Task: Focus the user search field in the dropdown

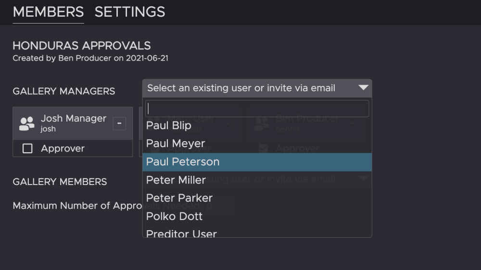Action: 257,109
